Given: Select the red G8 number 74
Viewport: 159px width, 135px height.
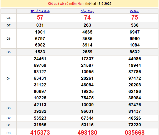Looking at the screenshot, I should [x=87, y=17].
